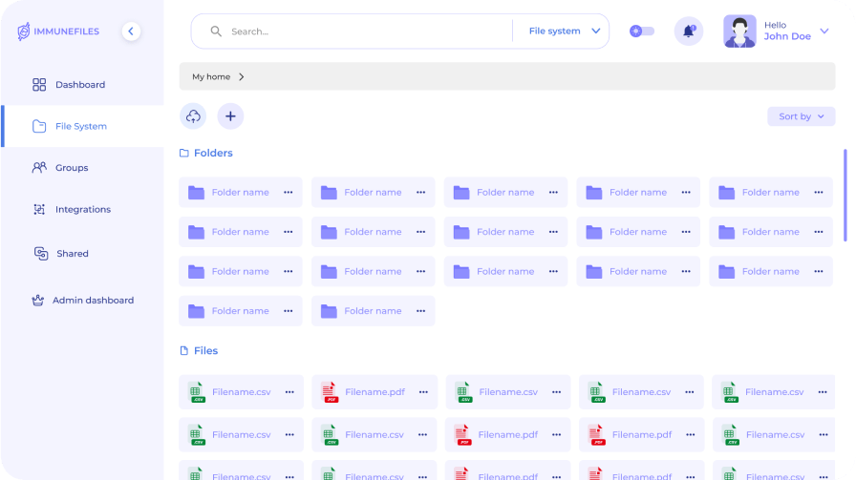The height and width of the screenshot is (480, 856).
Task: Go to Groups in the sidebar
Action: click(72, 168)
